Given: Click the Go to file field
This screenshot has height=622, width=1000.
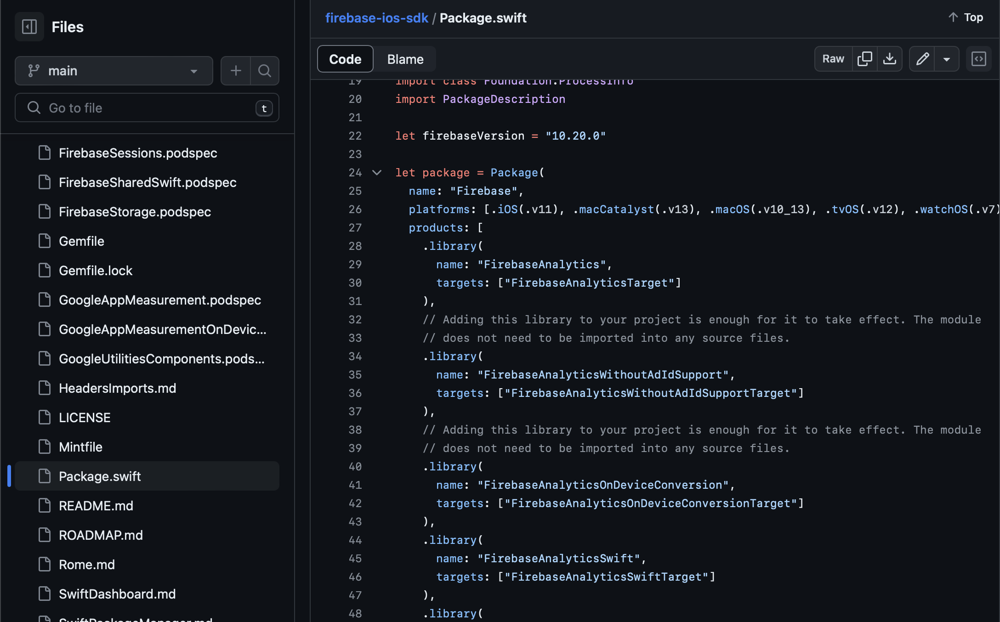Looking at the screenshot, I should (x=147, y=108).
